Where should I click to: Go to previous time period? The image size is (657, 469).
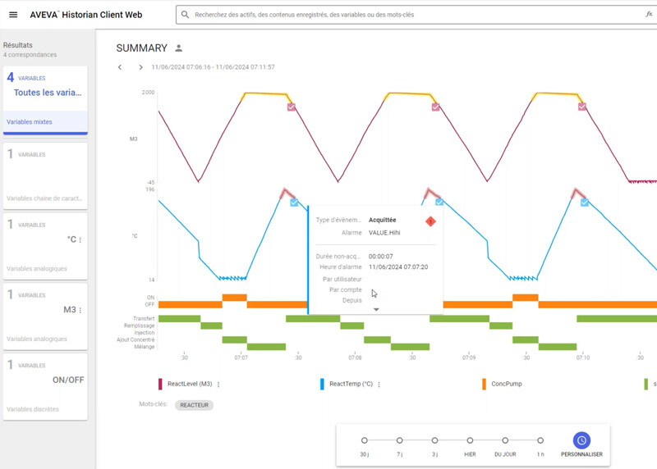tap(120, 67)
